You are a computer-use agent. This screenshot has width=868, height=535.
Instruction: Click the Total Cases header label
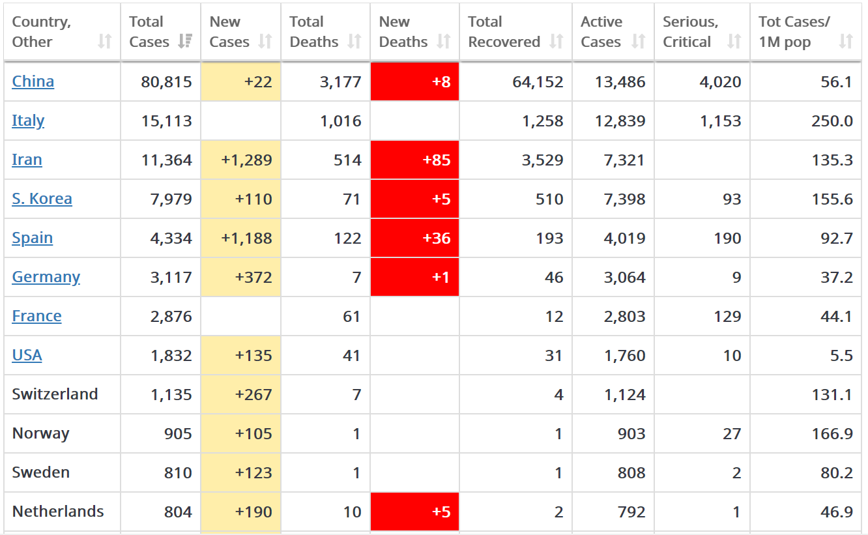pyautogui.click(x=149, y=32)
